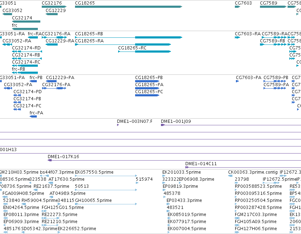Select the CG7589-PA protein label
The height and width of the screenshot is (234, 301).
click(276, 85)
